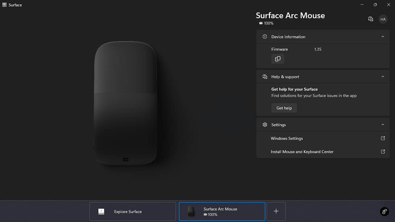
Task: Click the Settings gear icon
Action: pos(264,125)
